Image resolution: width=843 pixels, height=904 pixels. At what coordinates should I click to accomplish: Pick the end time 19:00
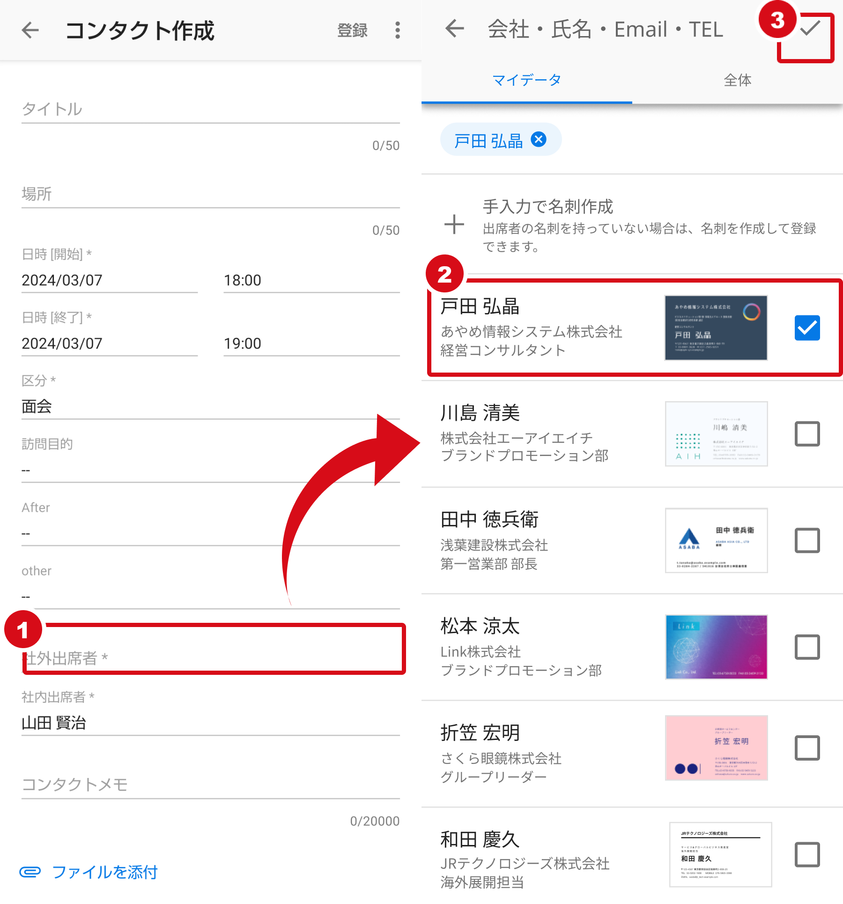[311, 344]
